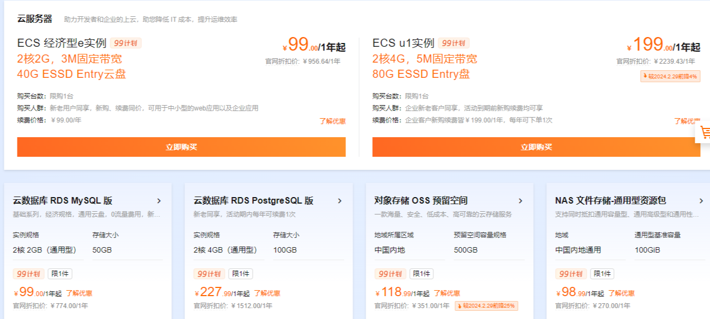Viewport: 710px width, 319px height.
Task: Click the 99计划 tag in RDS PostgreSQL card
Action: 209,274
